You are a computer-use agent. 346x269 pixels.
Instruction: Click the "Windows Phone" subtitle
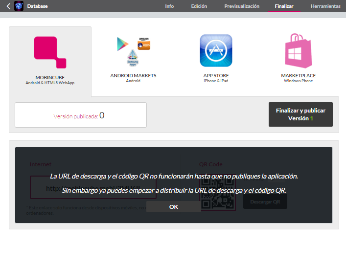(x=299, y=81)
